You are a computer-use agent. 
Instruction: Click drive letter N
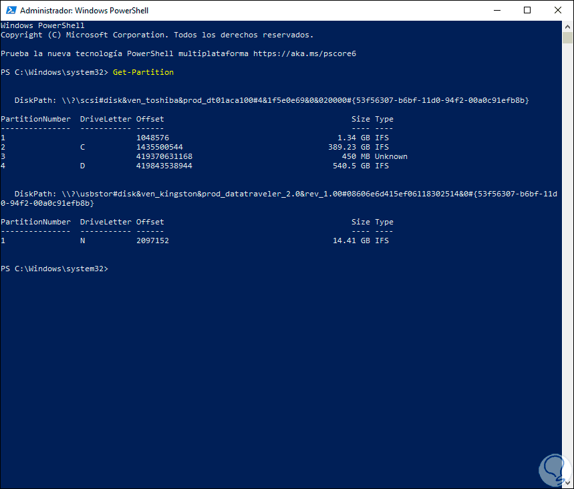(x=82, y=240)
